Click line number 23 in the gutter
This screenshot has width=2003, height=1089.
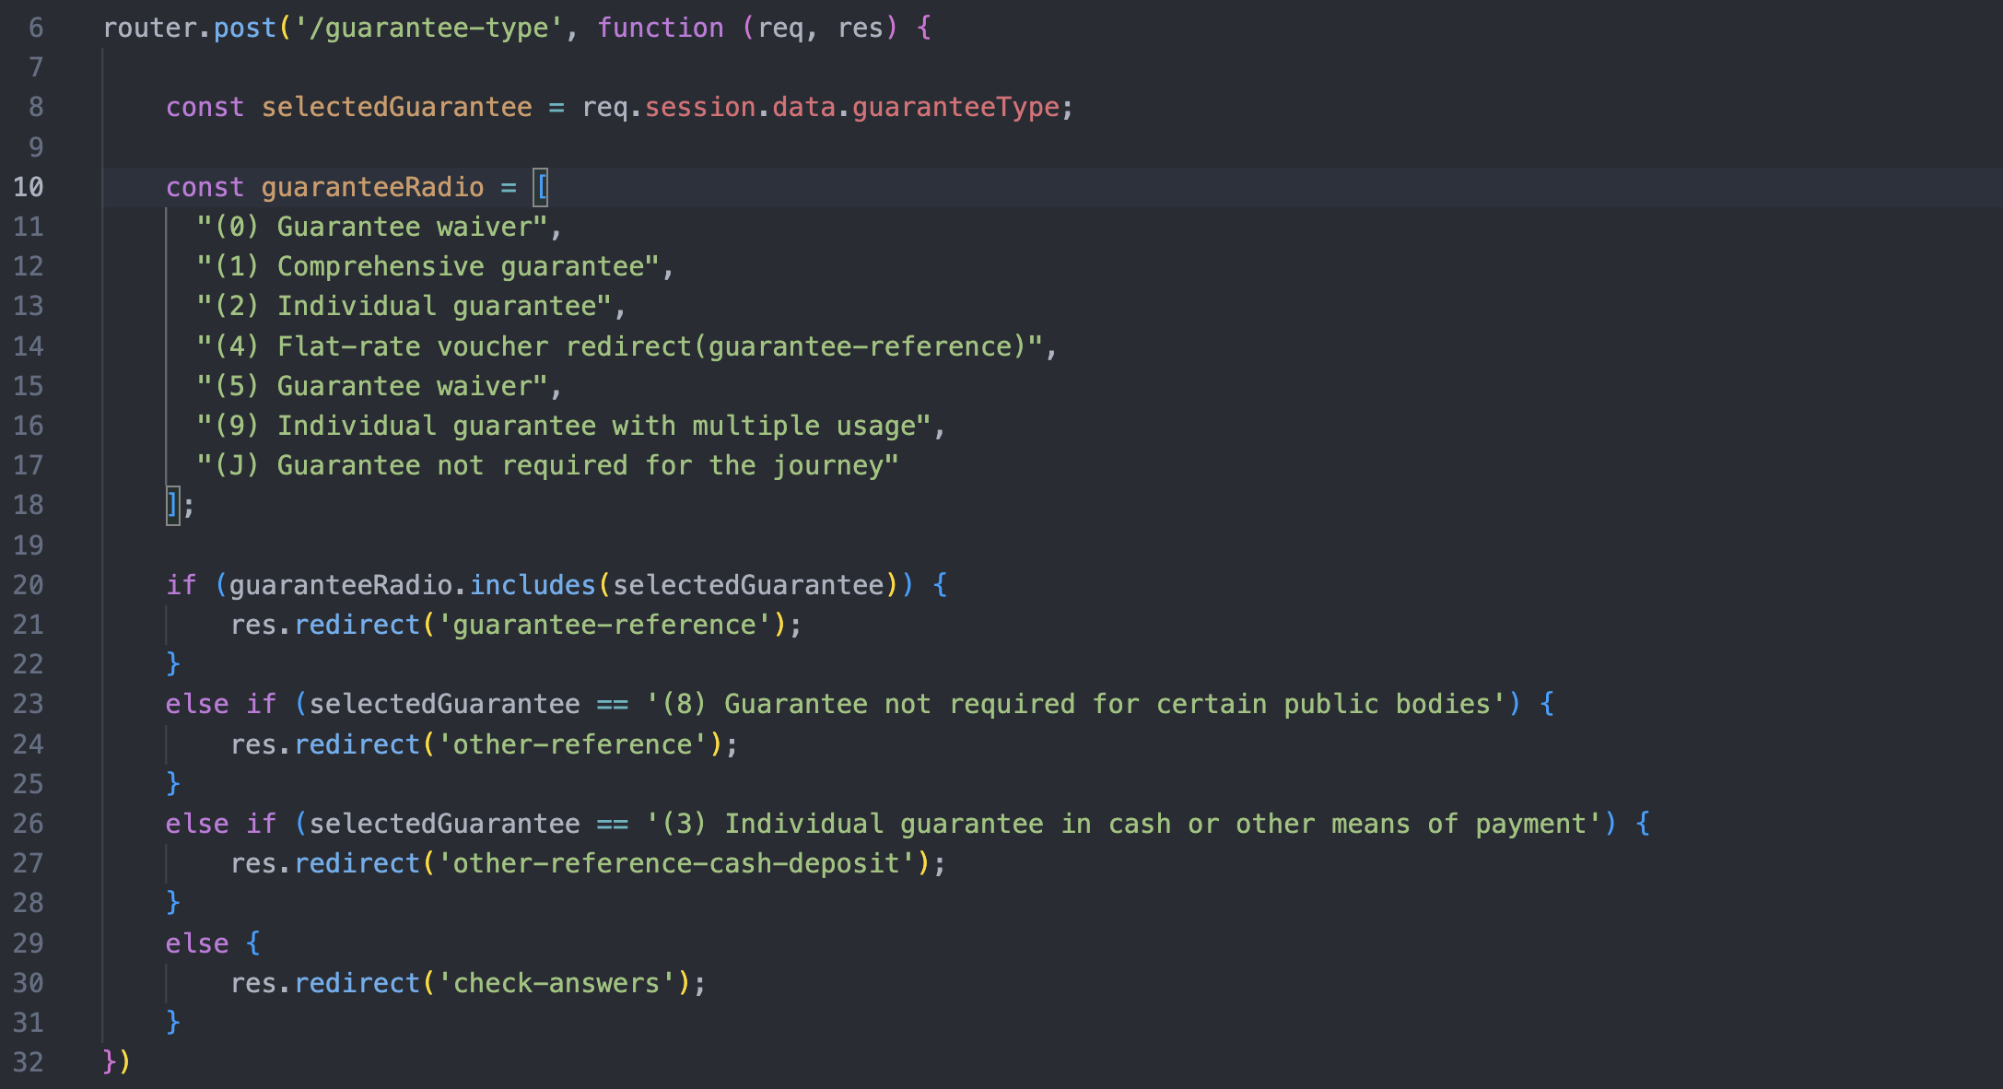(x=29, y=703)
